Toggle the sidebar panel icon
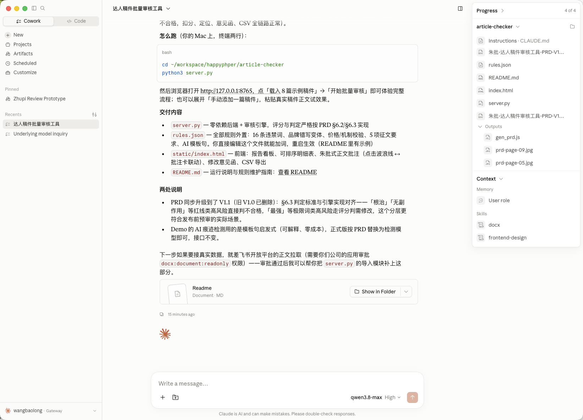This screenshot has width=583, height=420. (x=34, y=8)
